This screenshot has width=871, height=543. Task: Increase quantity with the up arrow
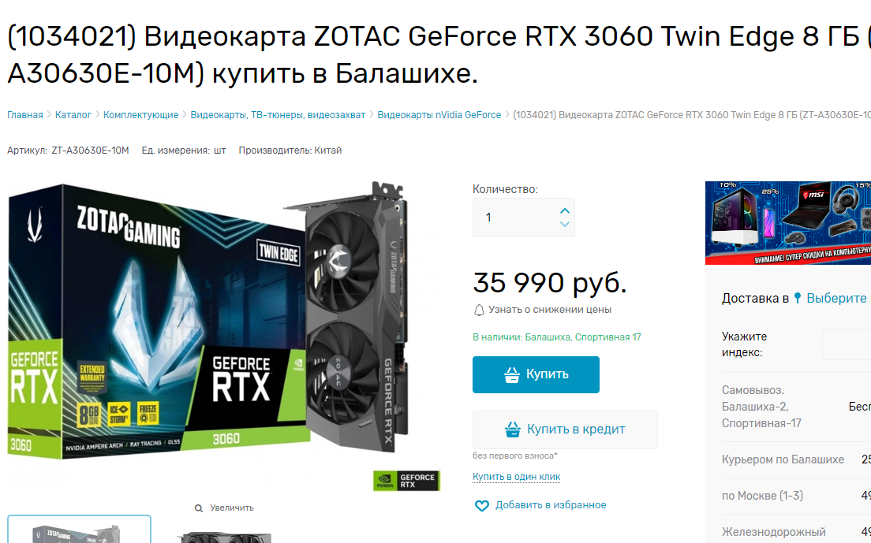564,210
